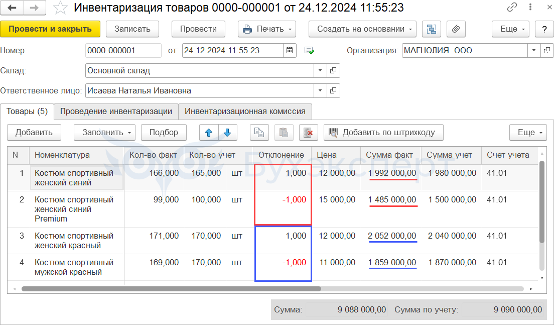
Task: Copy link to document using chain icon
Action: [512, 7]
